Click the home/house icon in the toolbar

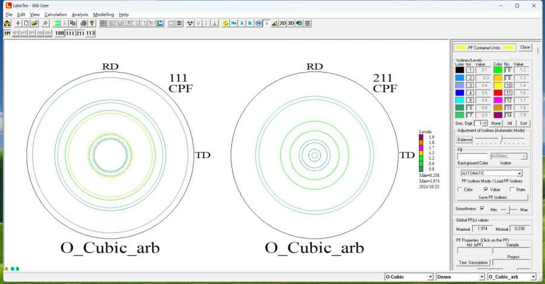tap(7, 23)
